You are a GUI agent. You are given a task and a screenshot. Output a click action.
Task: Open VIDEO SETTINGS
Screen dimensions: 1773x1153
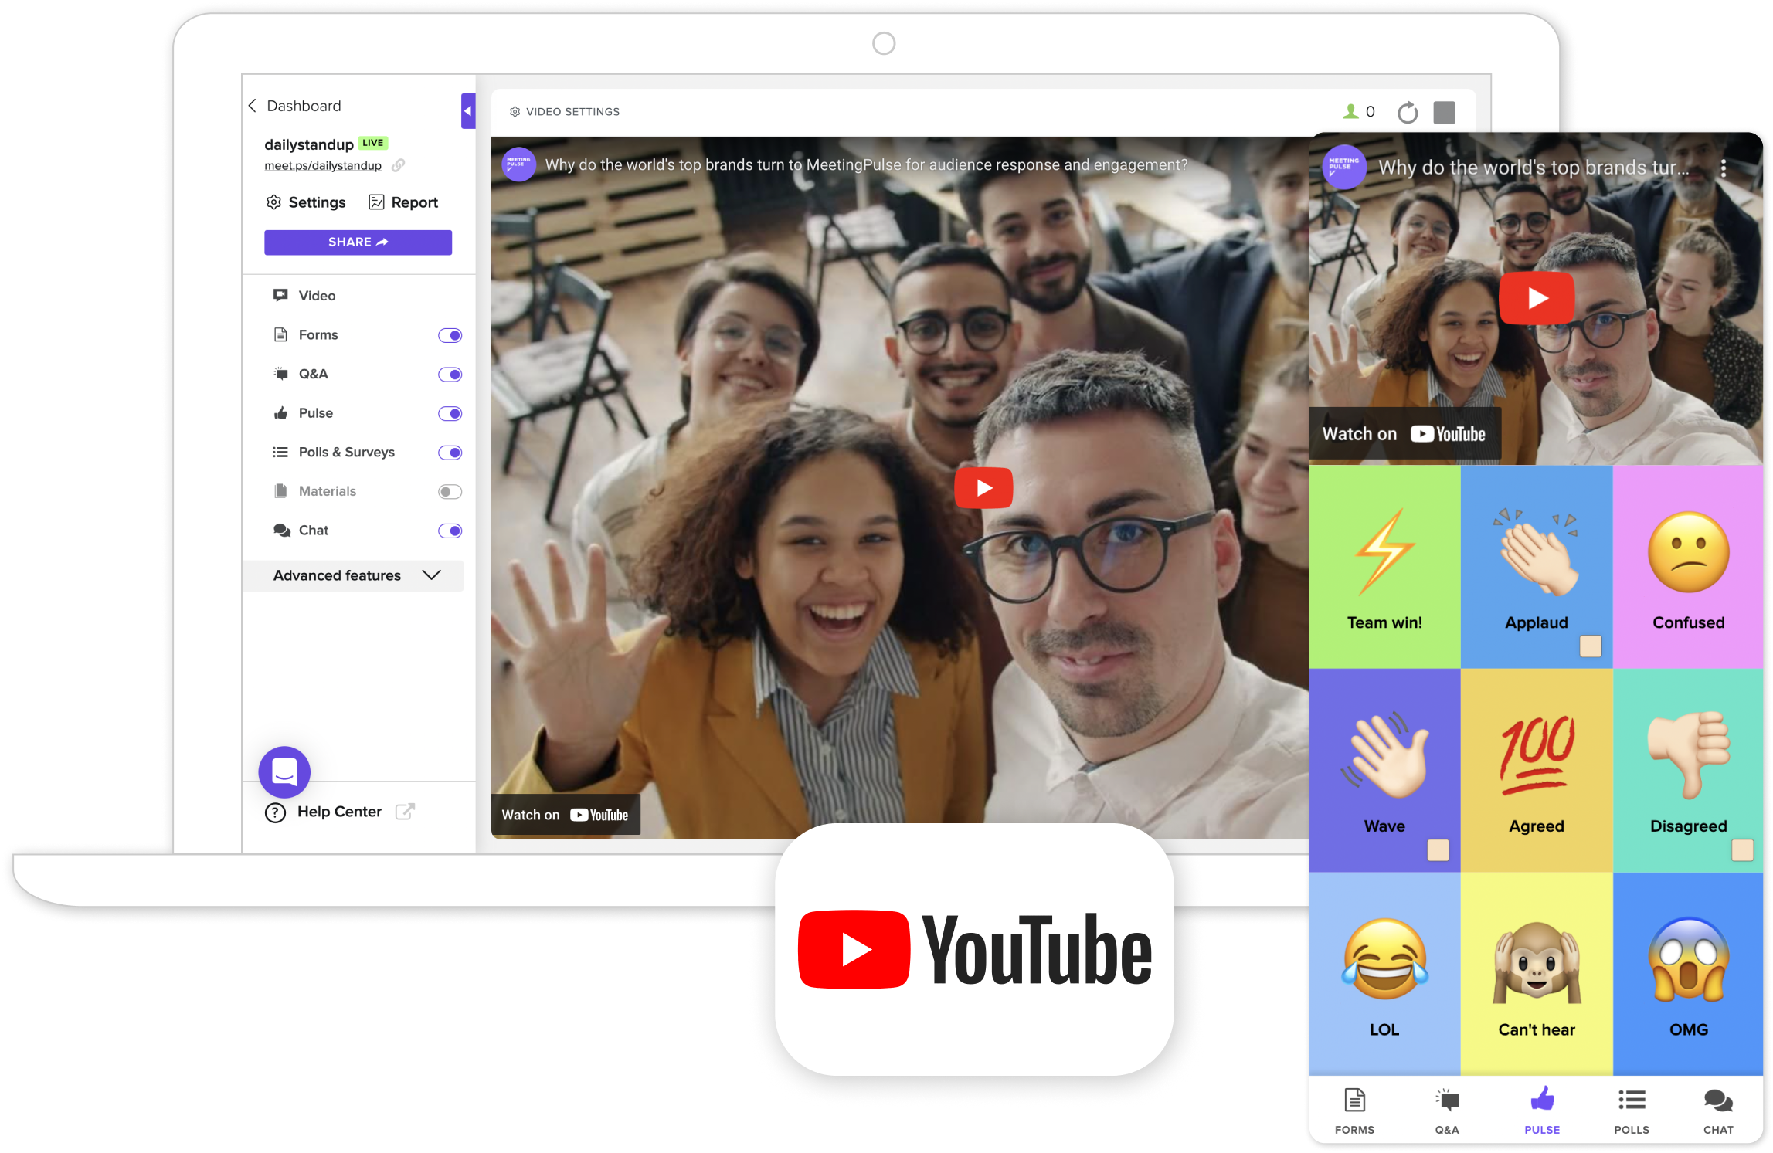click(565, 112)
